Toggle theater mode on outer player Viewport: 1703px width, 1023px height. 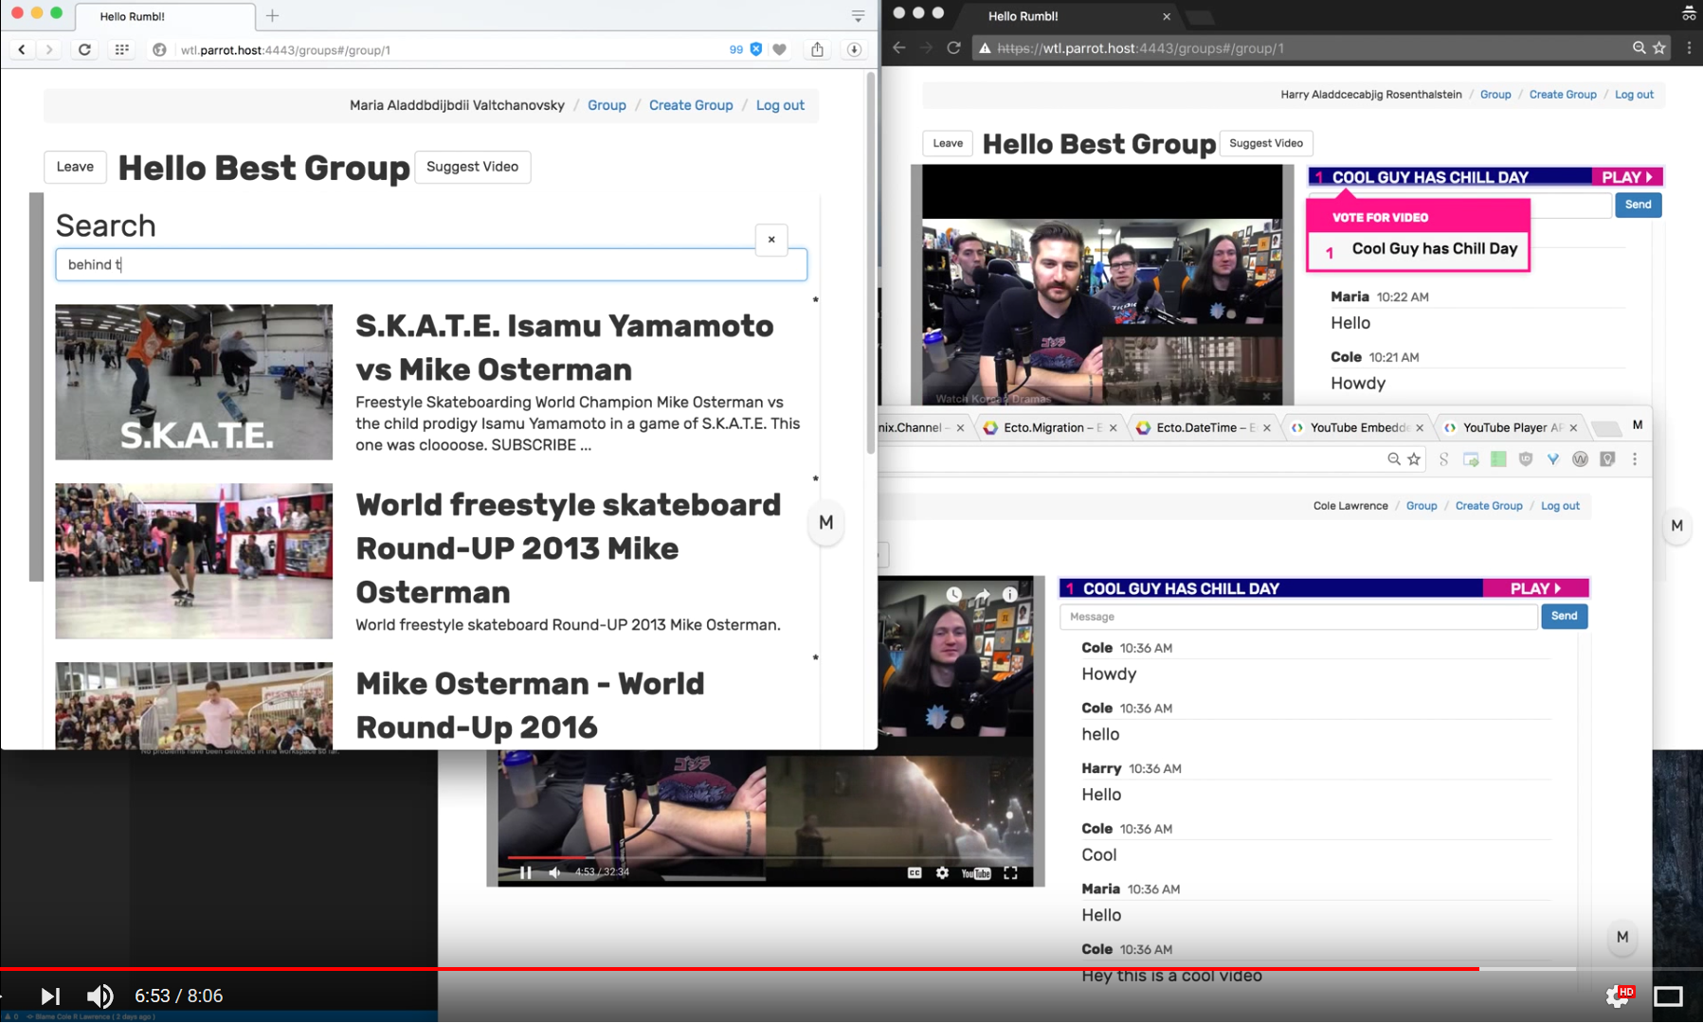[1668, 996]
